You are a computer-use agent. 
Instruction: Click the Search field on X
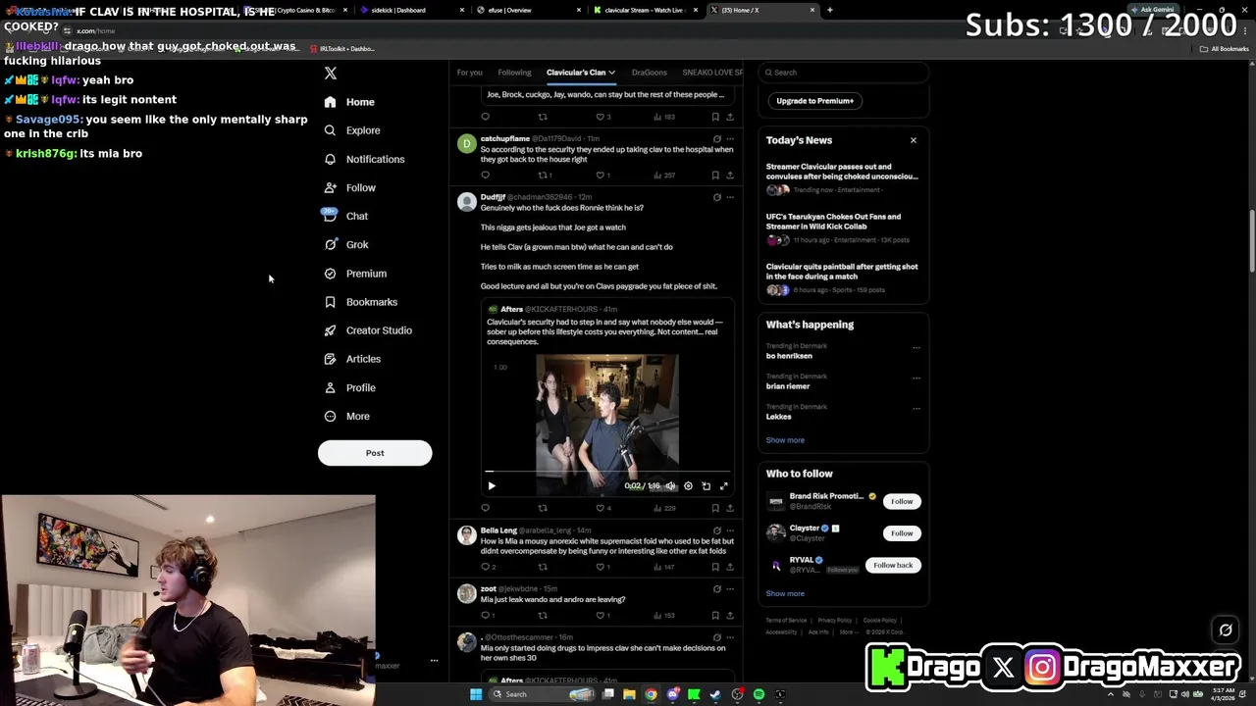[846, 73]
